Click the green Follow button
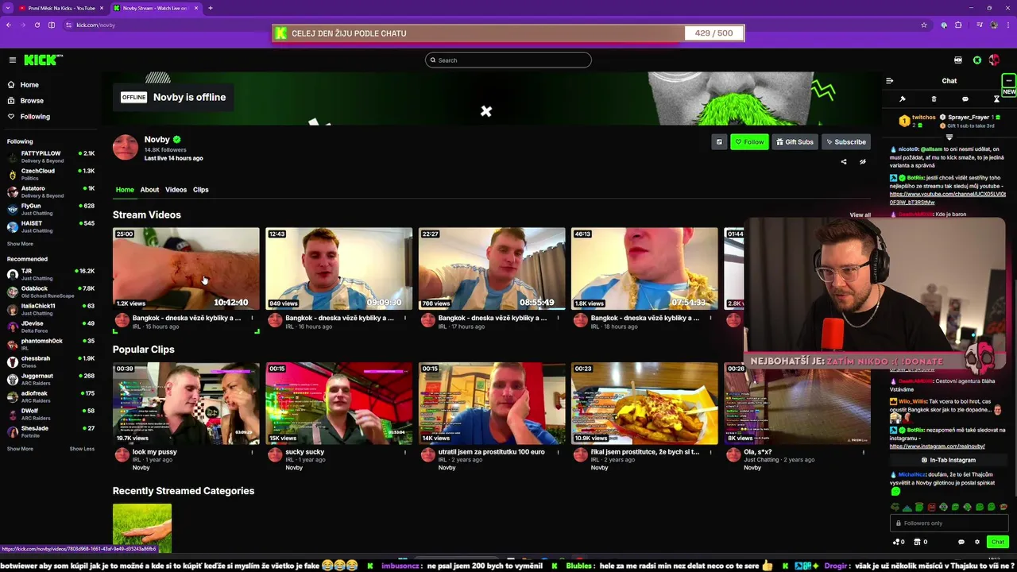 [749, 141]
